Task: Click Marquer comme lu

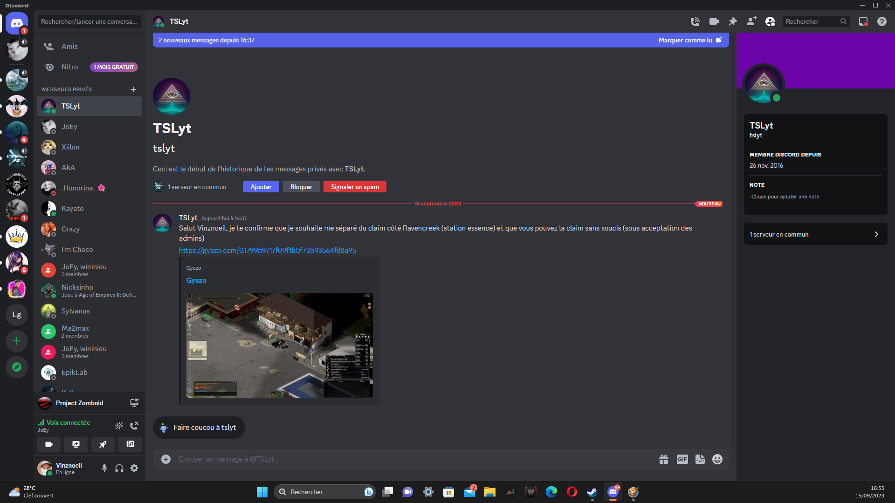Action: [690, 40]
